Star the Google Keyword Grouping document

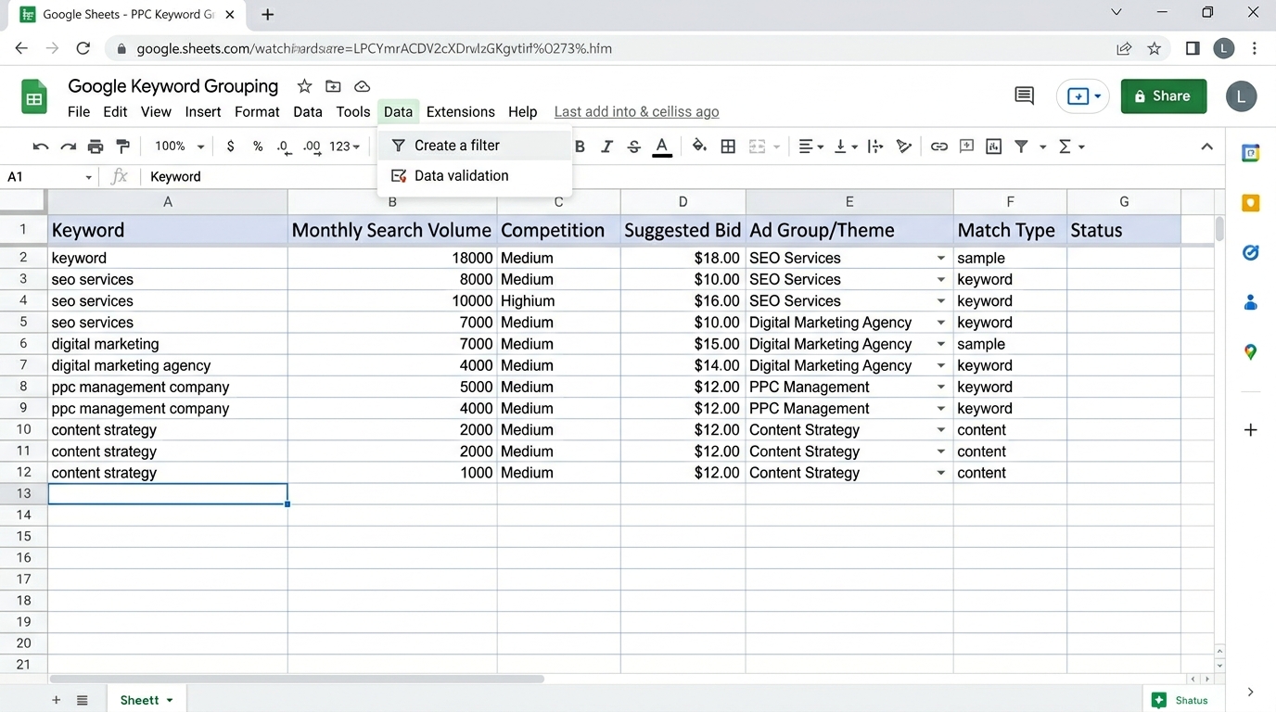pyautogui.click(x=304, y=86)
